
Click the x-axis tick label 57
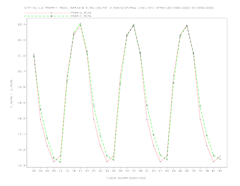coord(160,171)
